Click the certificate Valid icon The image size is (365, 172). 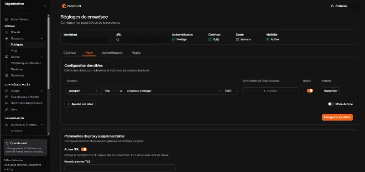(x=210, y=40)
